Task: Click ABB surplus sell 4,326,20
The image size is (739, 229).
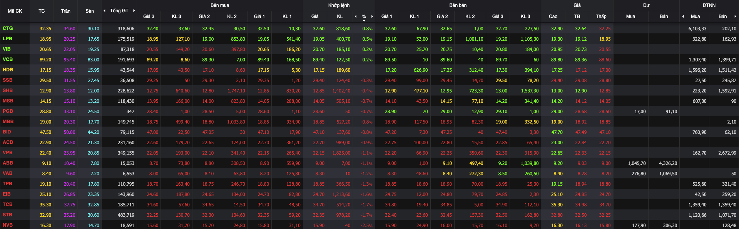Action: [668, 163]
